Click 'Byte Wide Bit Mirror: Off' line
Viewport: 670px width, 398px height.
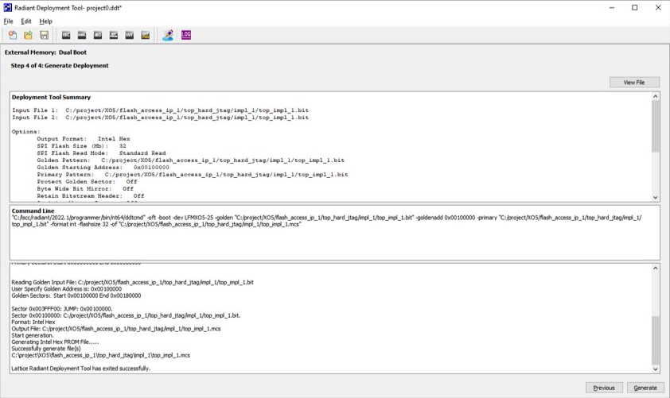click(85, 188)
